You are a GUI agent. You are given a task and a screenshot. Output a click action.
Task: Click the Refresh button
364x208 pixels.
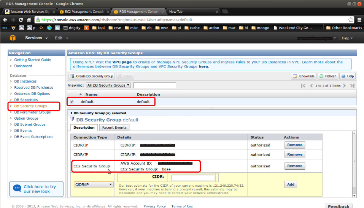[x=328, y=76]
